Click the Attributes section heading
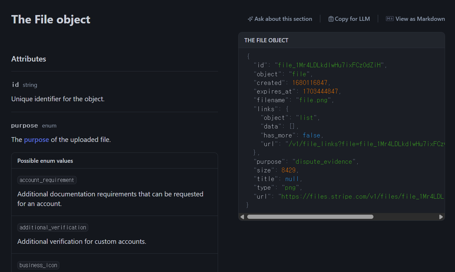The image size is (455, 272). coord(29,59)
